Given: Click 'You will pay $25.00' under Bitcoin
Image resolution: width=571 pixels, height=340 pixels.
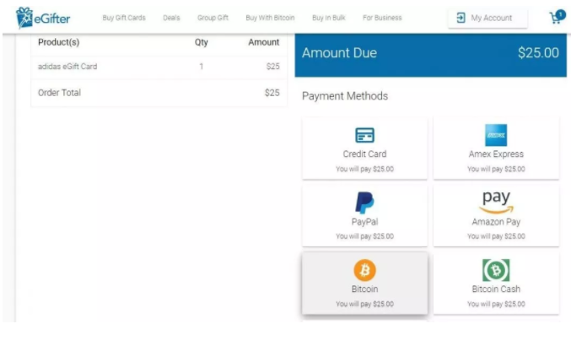Looking at the screenshot, I should [364, 304].
